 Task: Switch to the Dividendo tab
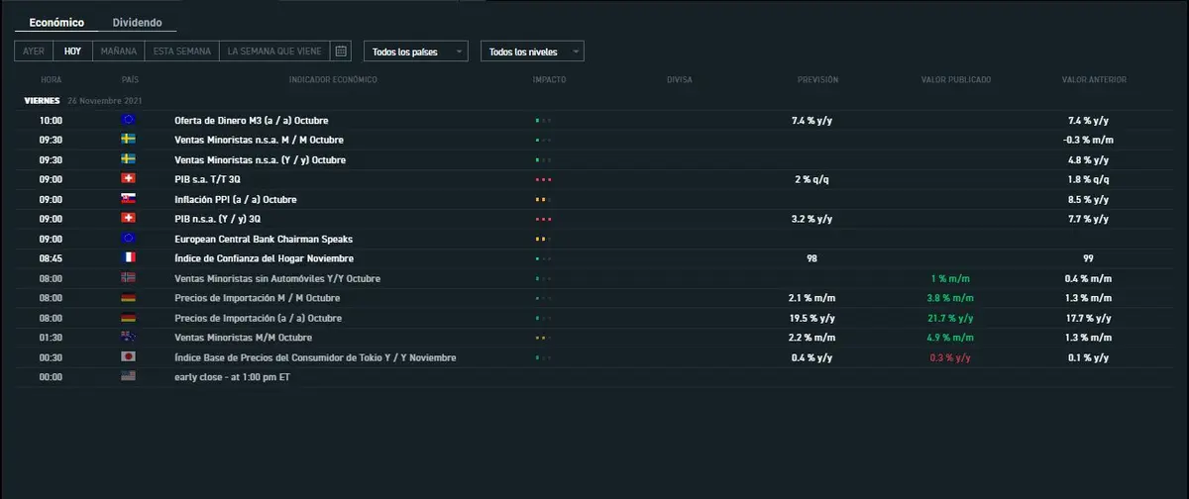[137, 22]
